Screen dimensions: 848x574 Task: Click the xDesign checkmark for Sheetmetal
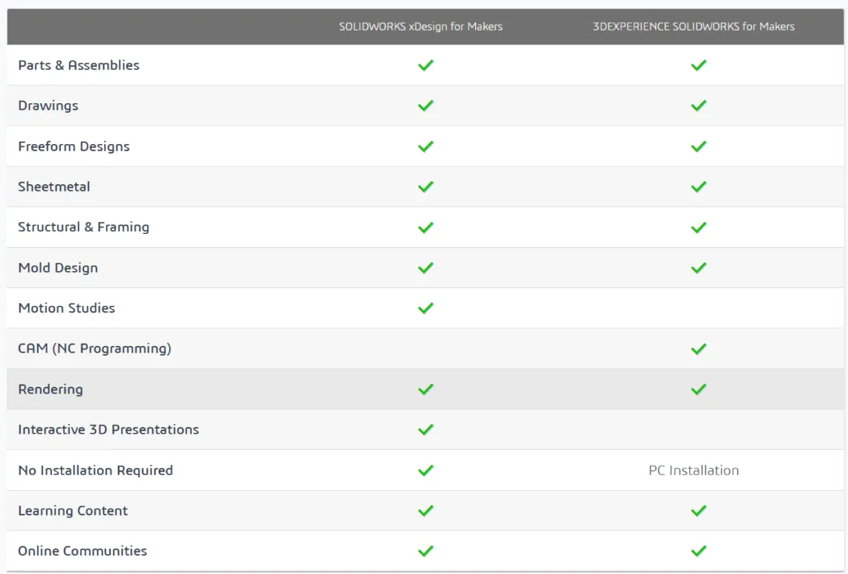(425, 186)
